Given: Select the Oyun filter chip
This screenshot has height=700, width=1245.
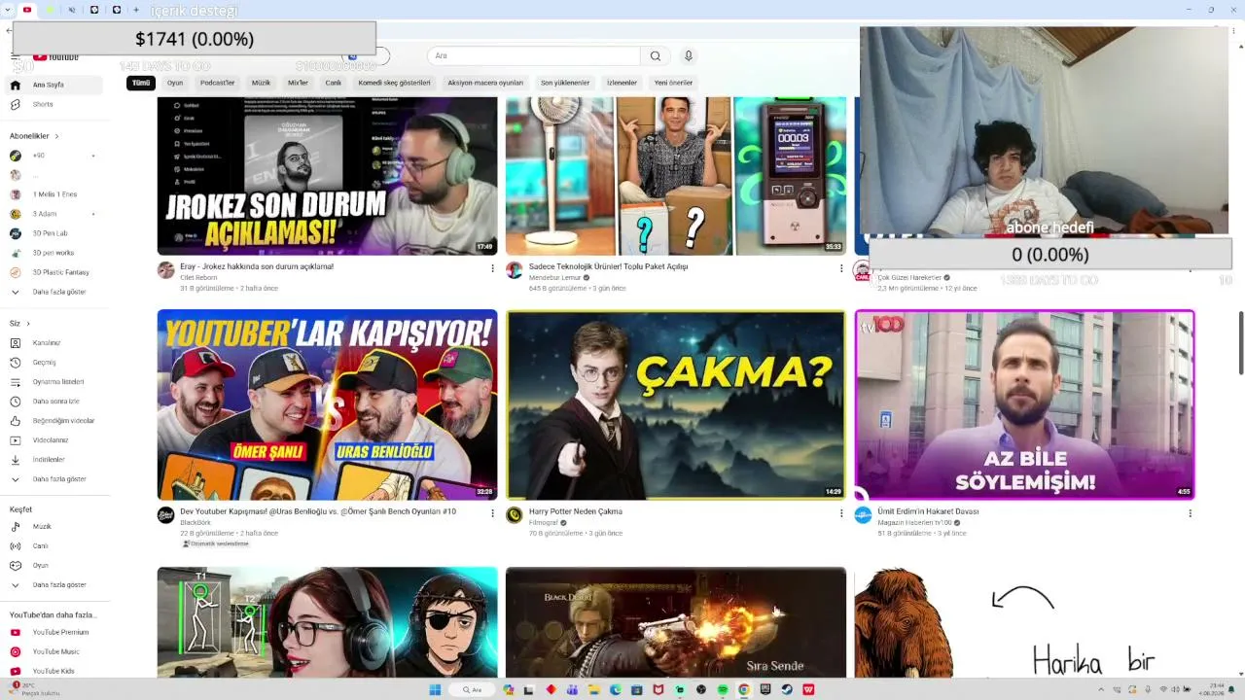Looking at the screenshot, I should pyautogui.click(x=175, y=83).
